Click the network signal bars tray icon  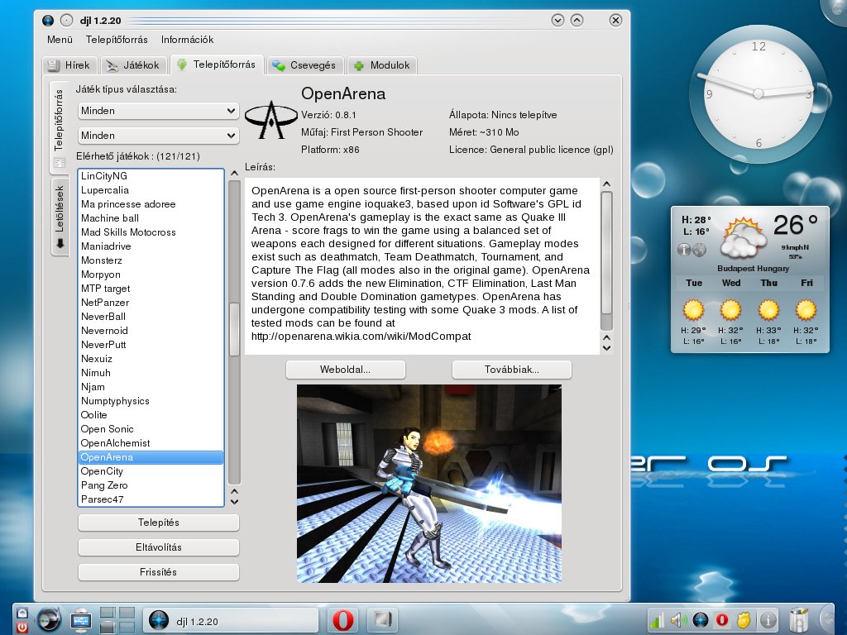[657, 620]
